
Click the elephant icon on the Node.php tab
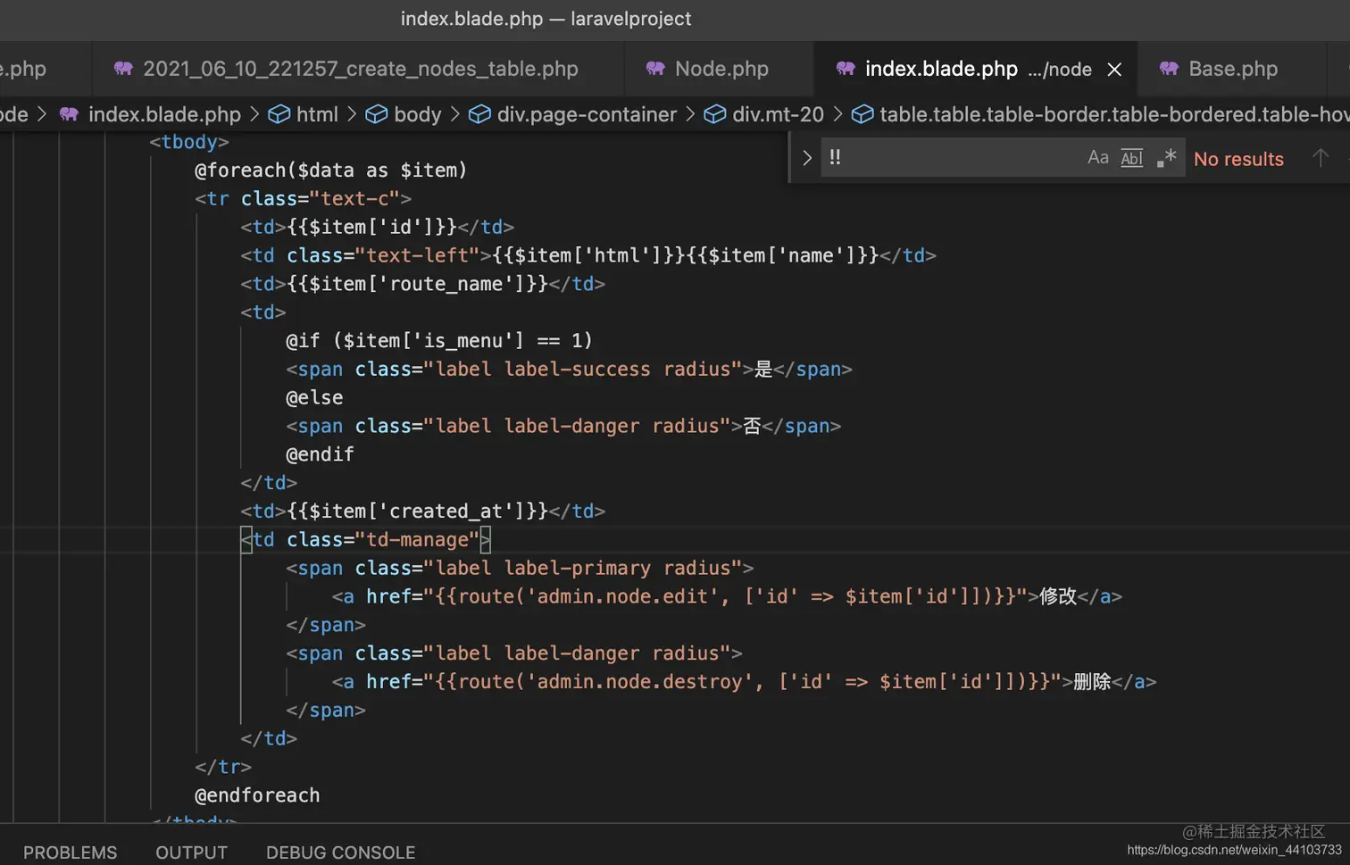(x=655, y=69)
